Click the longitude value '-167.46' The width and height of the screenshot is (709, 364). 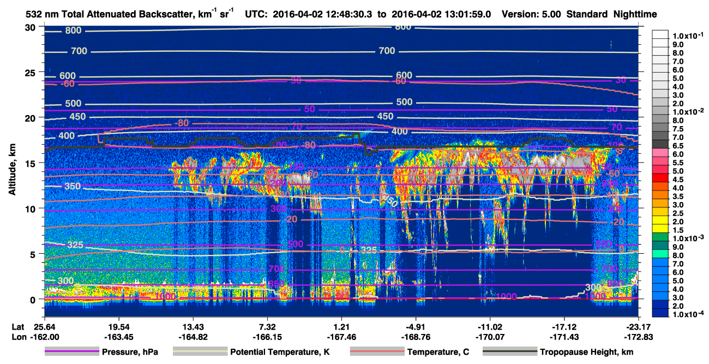[342, 337]
